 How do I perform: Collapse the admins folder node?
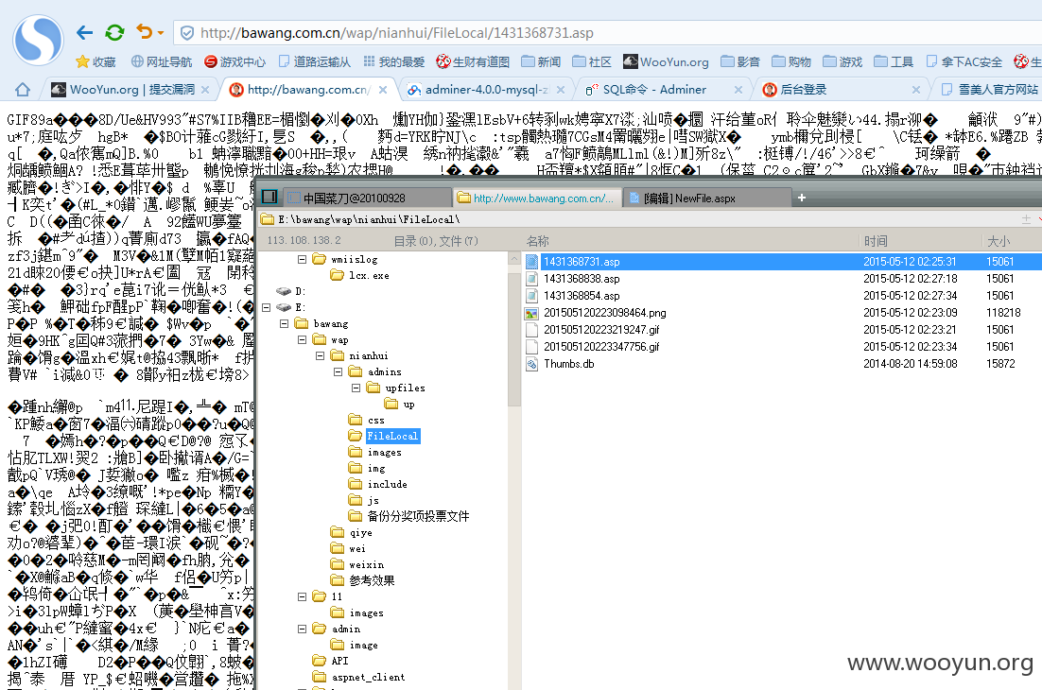[338, 371]
